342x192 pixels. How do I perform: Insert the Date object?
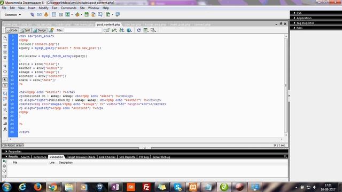tap(87, 14)
